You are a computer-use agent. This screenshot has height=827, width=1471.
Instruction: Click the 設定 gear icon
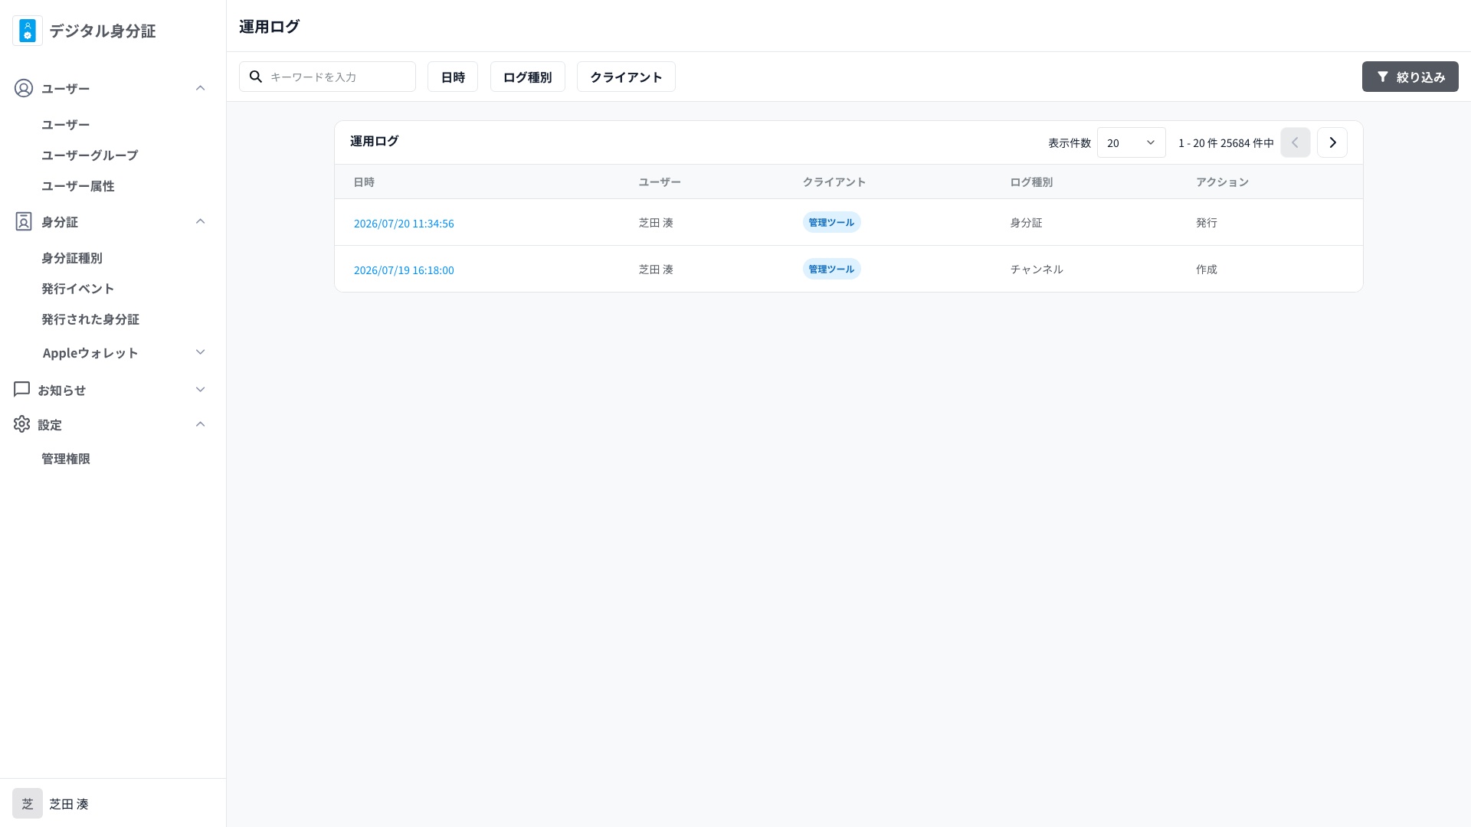(x=21, y=424)
